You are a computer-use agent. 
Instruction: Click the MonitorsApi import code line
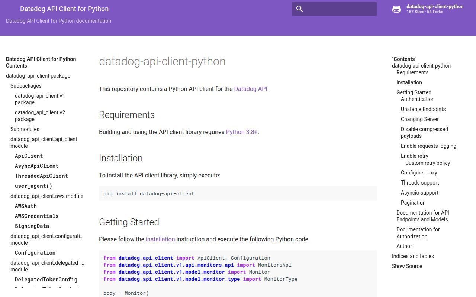pyautogui.click(x=197, y=265)
